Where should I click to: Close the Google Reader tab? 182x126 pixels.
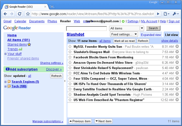point(45,7)
